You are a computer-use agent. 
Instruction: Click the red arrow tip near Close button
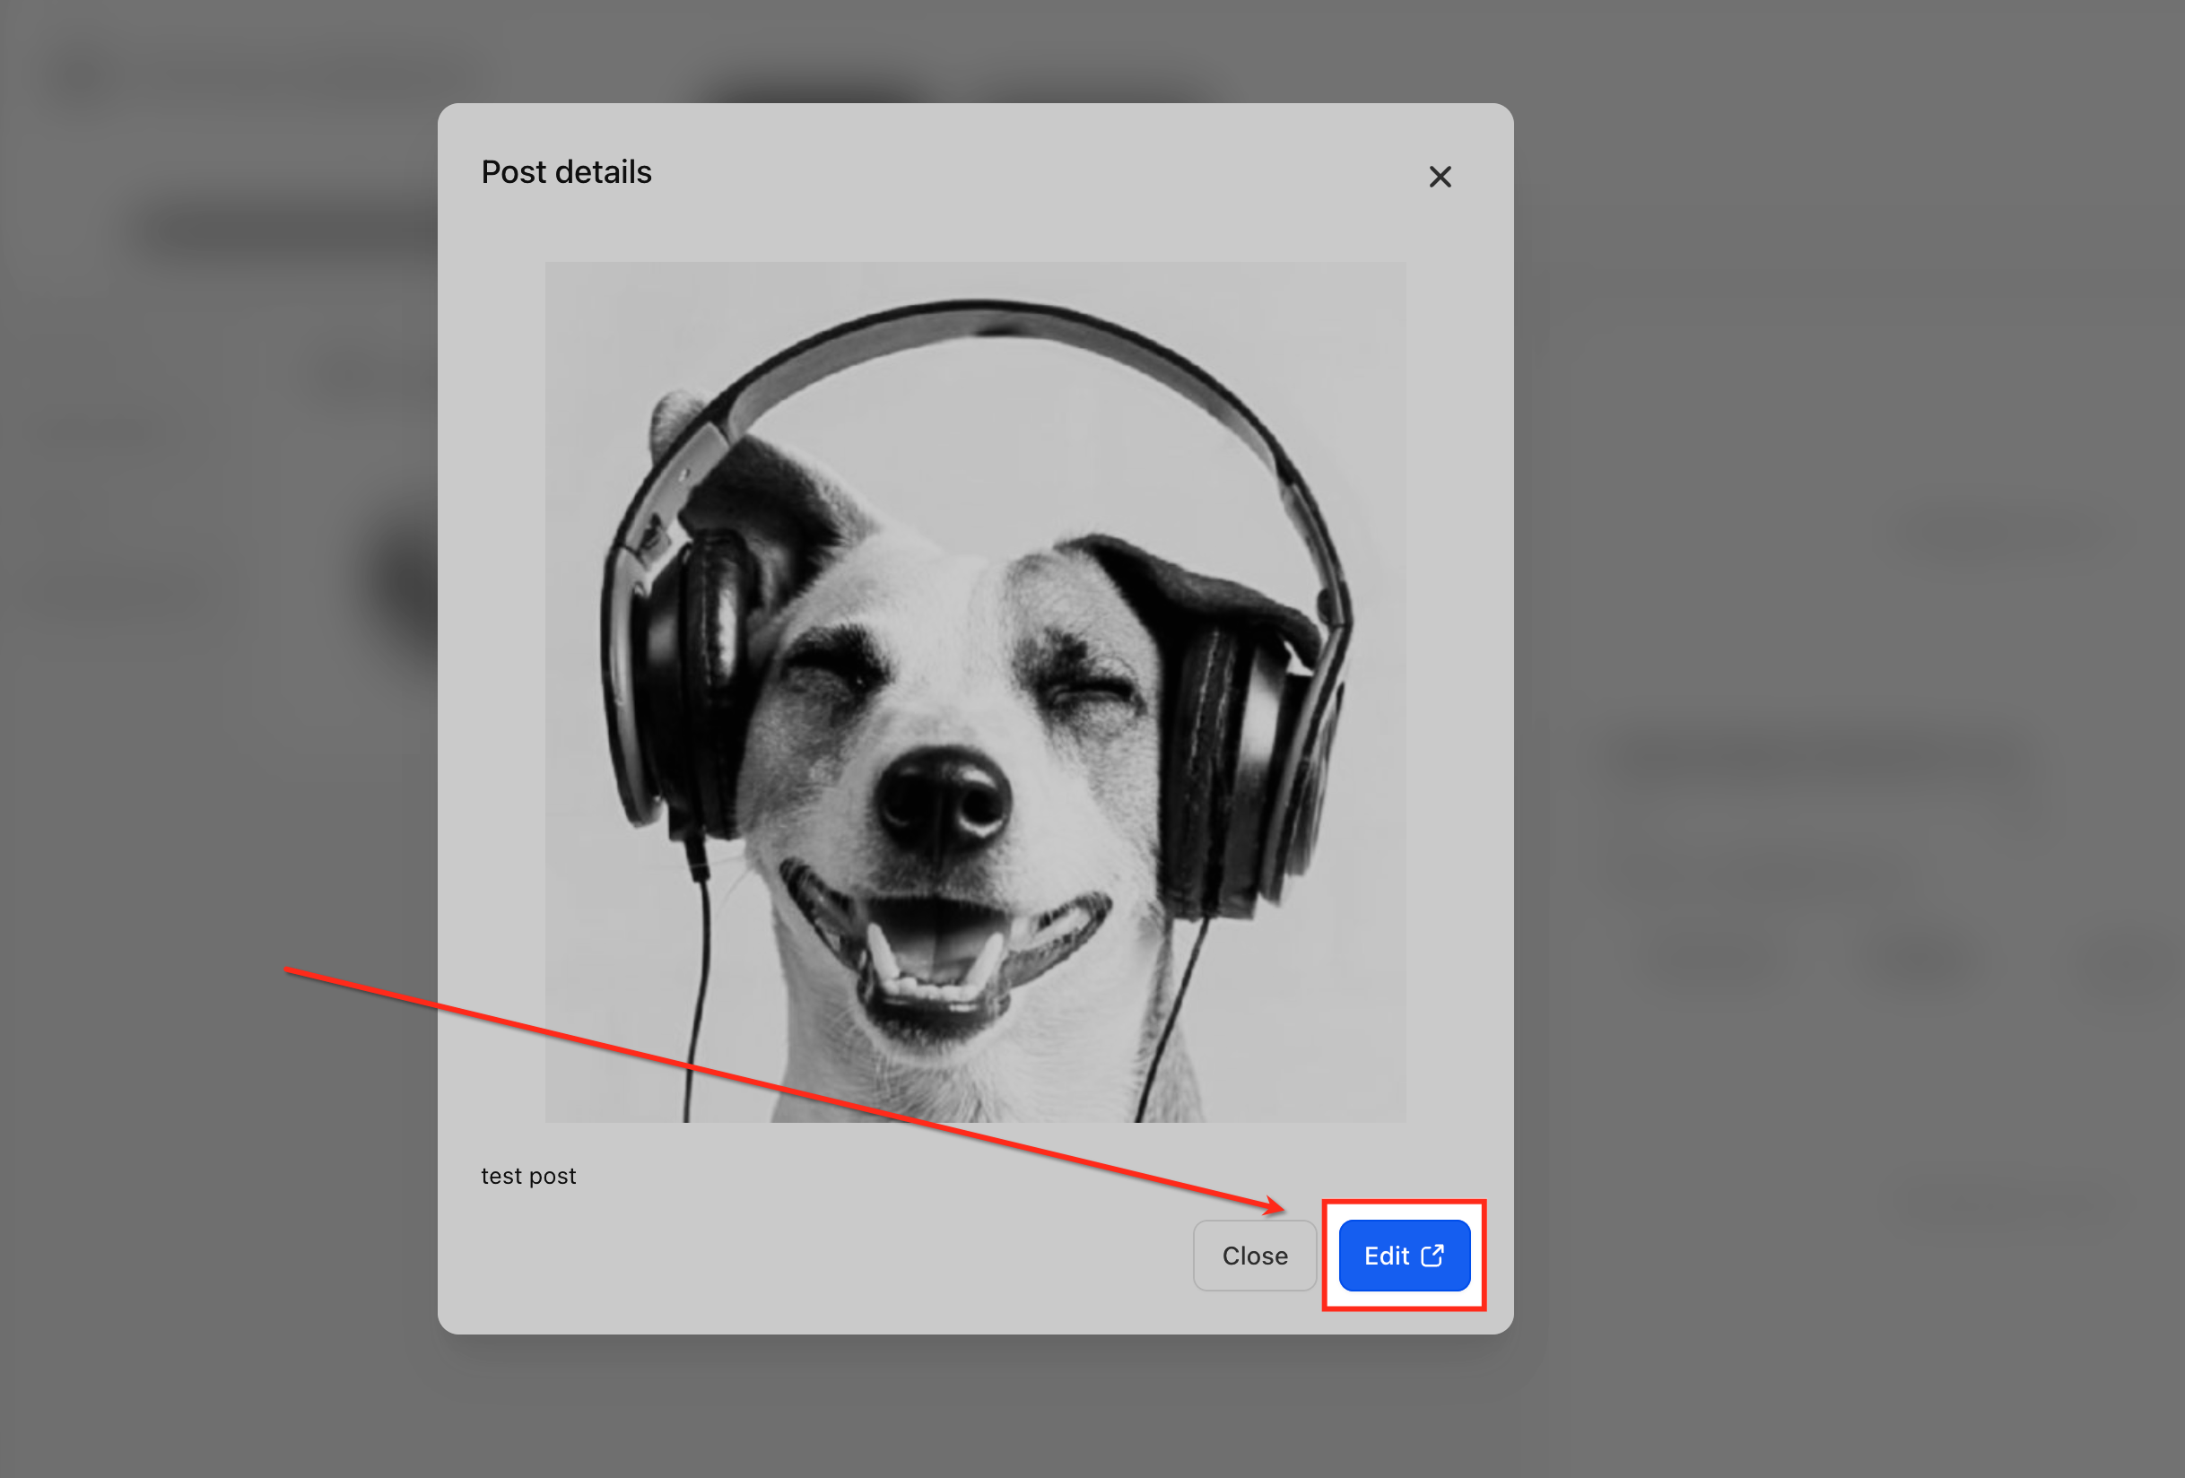pos(1279,1207)
